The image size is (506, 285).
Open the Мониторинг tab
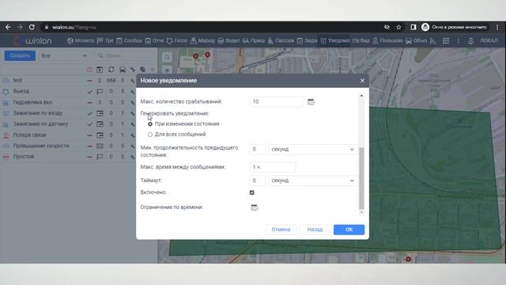pyautogui.click(x=81, y=40)
